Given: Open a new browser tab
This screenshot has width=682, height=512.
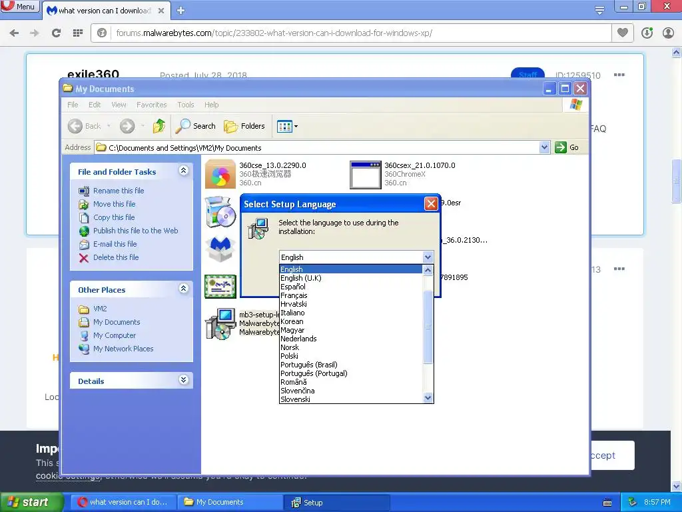Looking at the screenshot, I should pyautogui.click(x=181, y=11).
